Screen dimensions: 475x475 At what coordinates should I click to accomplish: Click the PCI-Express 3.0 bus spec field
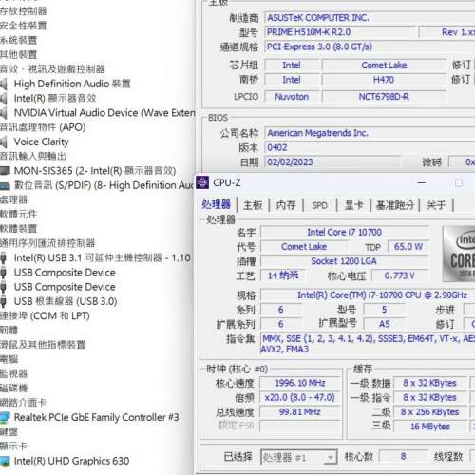[370, 47]
